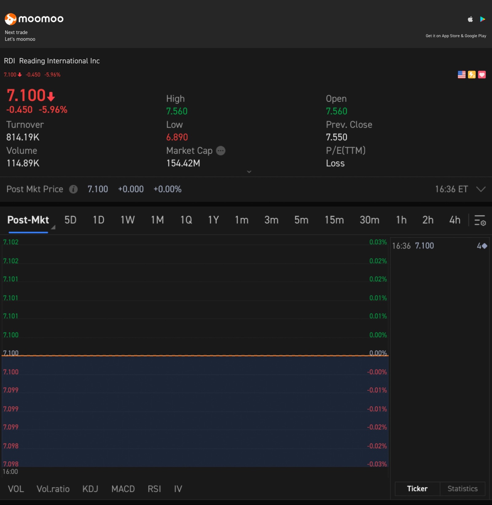This screenshot has width=492, height=505.
Task: Open the Apple App Store link icon
Action: click(470, 19)
